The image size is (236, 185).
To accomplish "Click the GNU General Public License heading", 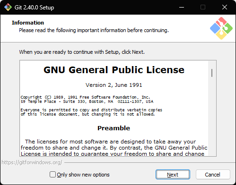I will pos(114,70).
